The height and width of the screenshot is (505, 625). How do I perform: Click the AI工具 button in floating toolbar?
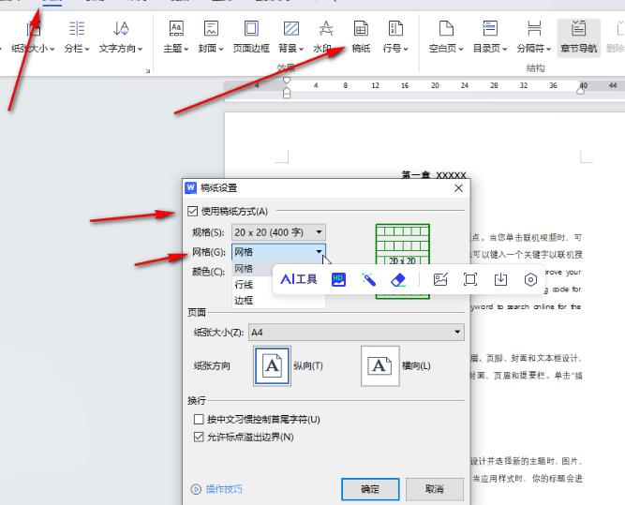(299, 279)
